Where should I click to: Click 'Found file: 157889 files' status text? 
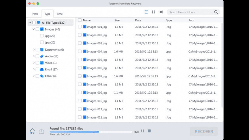coord(66,128)
